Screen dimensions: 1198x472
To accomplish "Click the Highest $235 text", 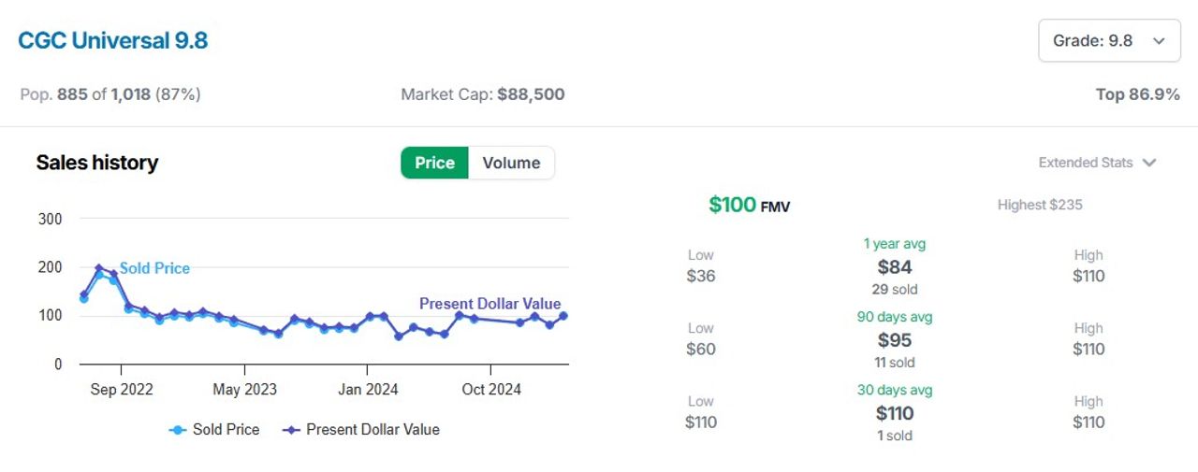I will pos(1040,205).
